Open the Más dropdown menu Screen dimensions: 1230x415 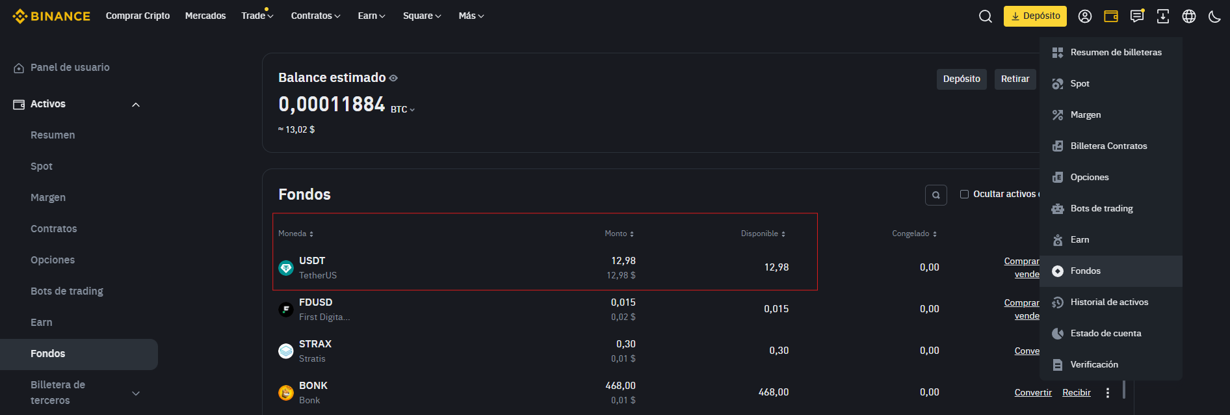471,16
